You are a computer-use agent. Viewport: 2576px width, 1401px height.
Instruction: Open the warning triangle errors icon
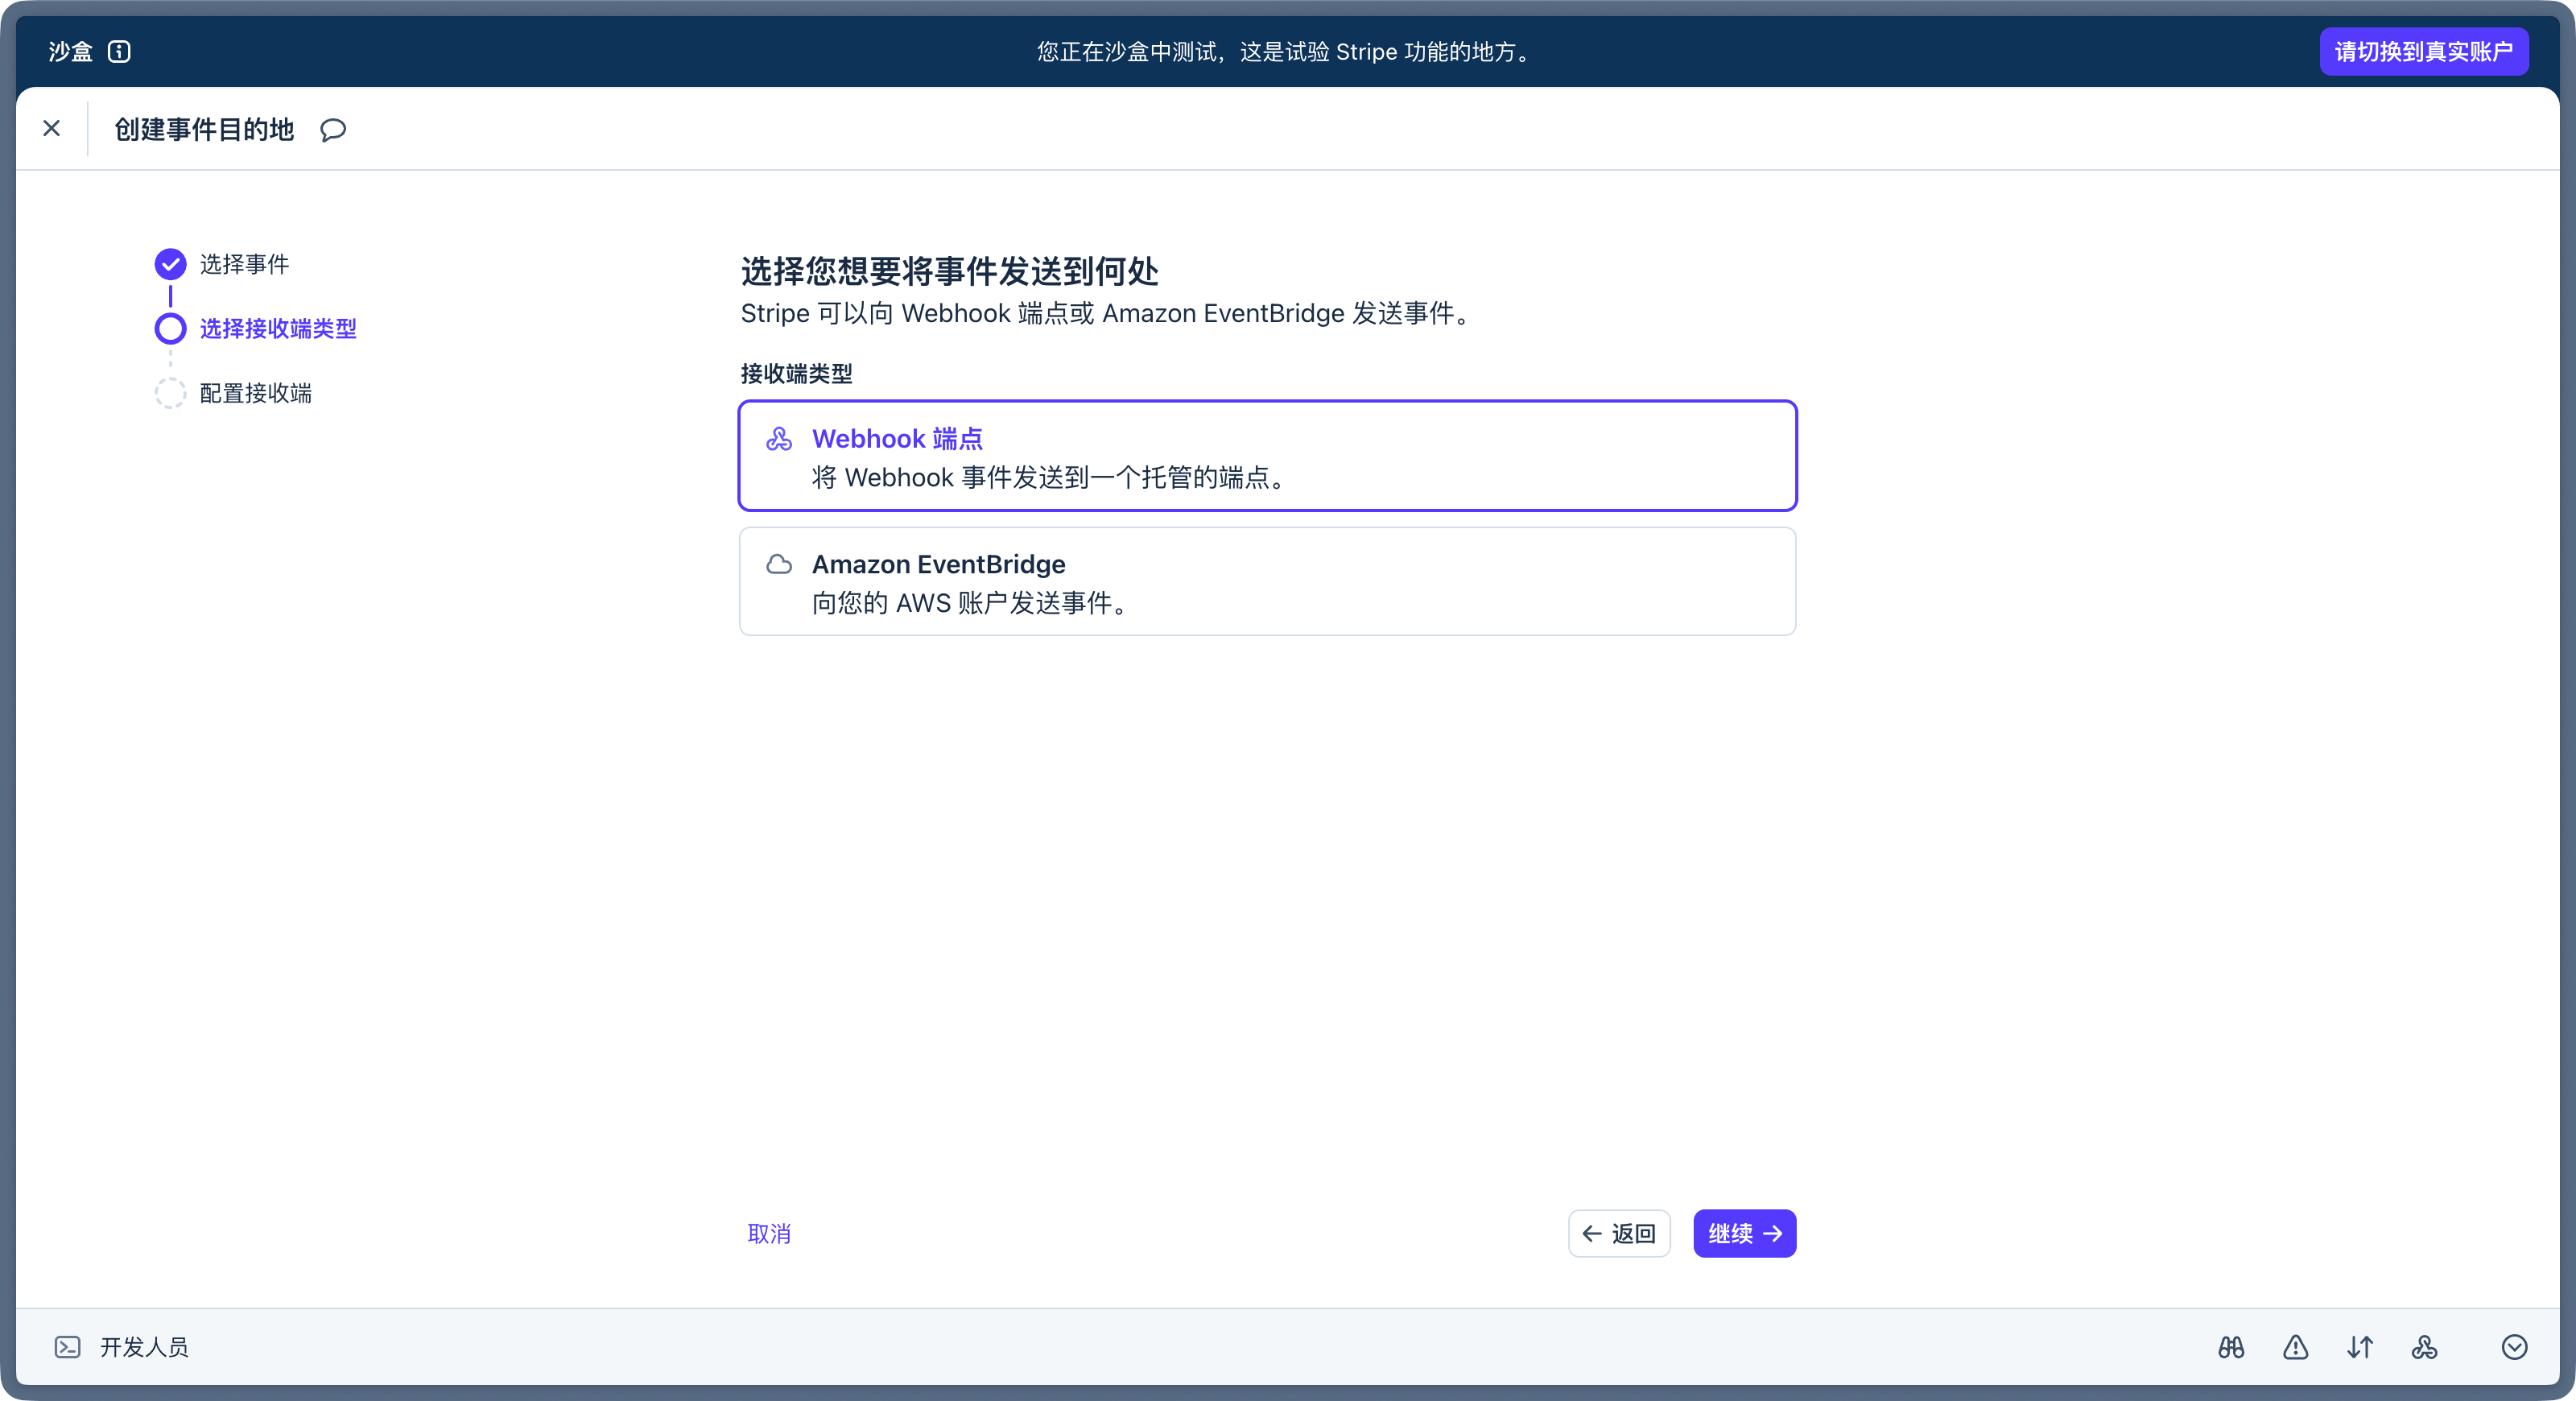pyautogui.click(x=2295, y=1347)
